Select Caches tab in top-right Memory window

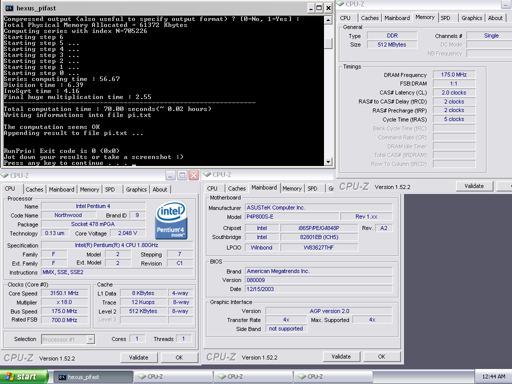click(370, 18)
